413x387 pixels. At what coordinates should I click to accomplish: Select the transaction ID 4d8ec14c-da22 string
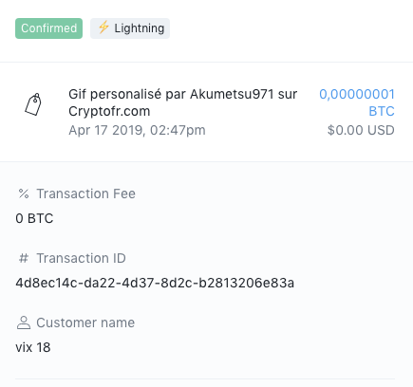point(155,283)
